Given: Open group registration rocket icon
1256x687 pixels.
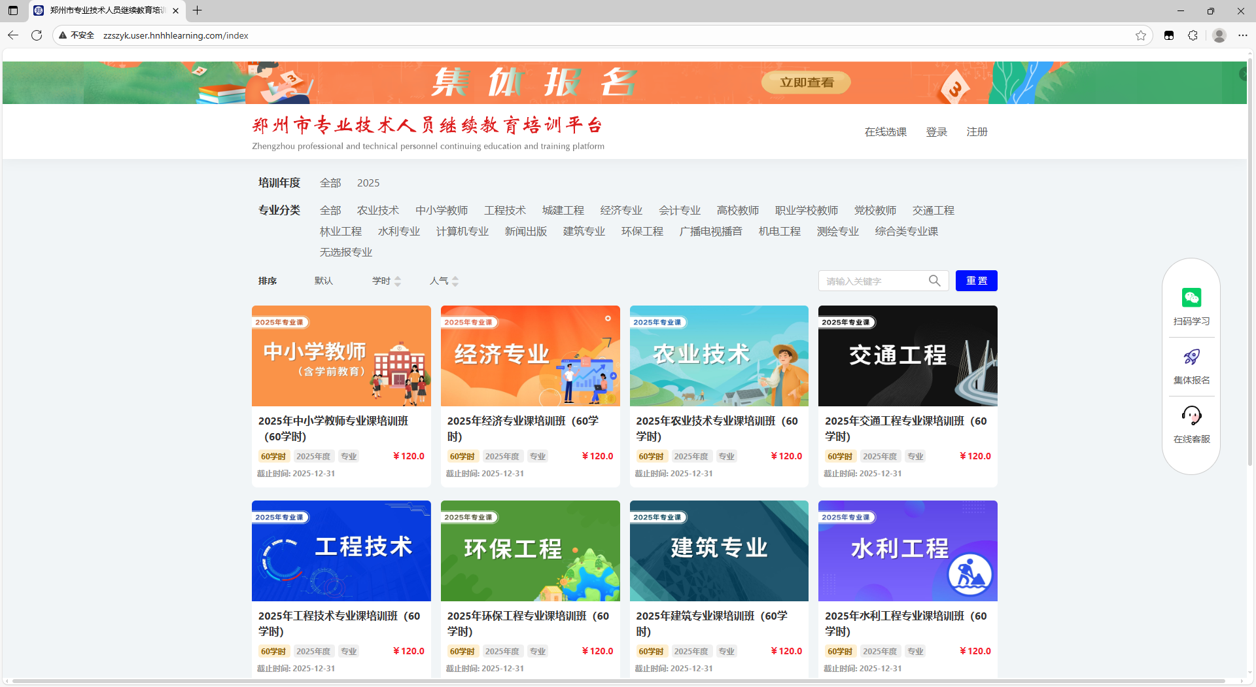Looking at the screenshot, I should [x=1191, y=357].
